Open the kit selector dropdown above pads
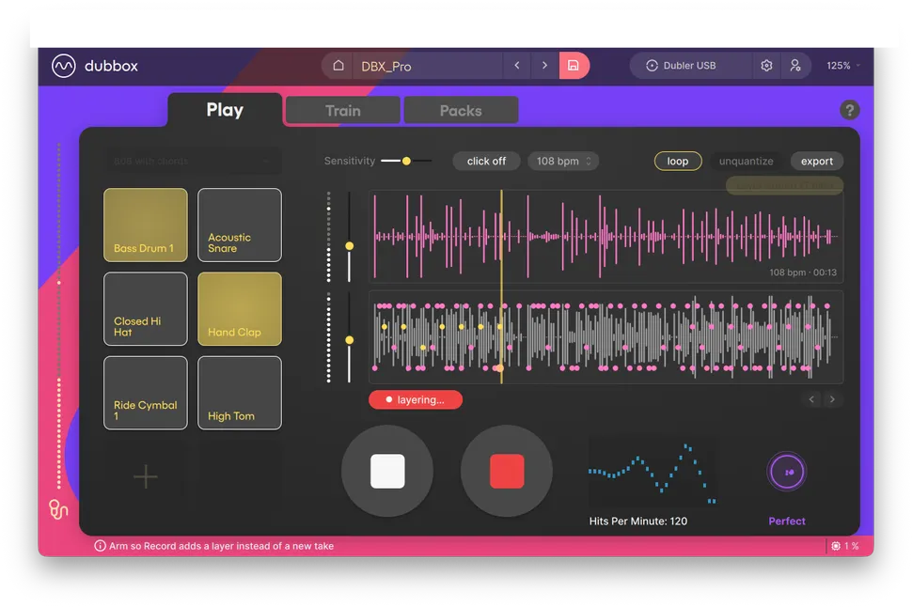This screenshot has height=607, width=912. 193,161
